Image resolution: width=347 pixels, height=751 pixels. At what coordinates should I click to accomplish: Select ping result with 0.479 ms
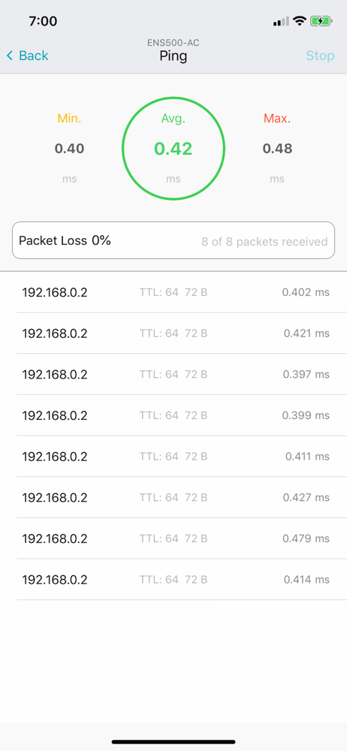pos(173,538)
